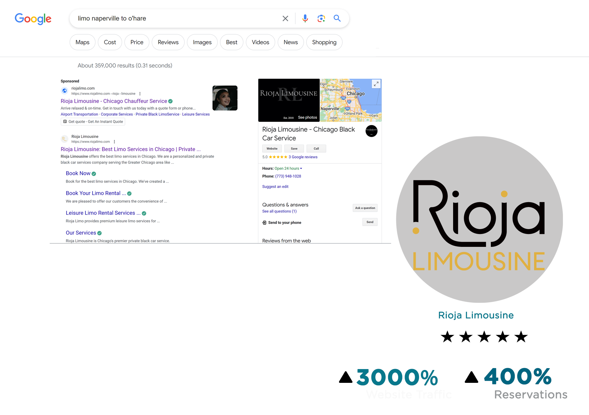Screen dimensions: 589x415
Task: Expand the map using the fullscreen arrows icon
Action: tap(376, 84)
